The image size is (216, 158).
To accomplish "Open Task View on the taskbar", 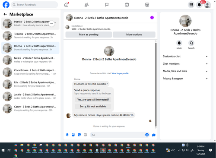I will [x=9, y=150].
